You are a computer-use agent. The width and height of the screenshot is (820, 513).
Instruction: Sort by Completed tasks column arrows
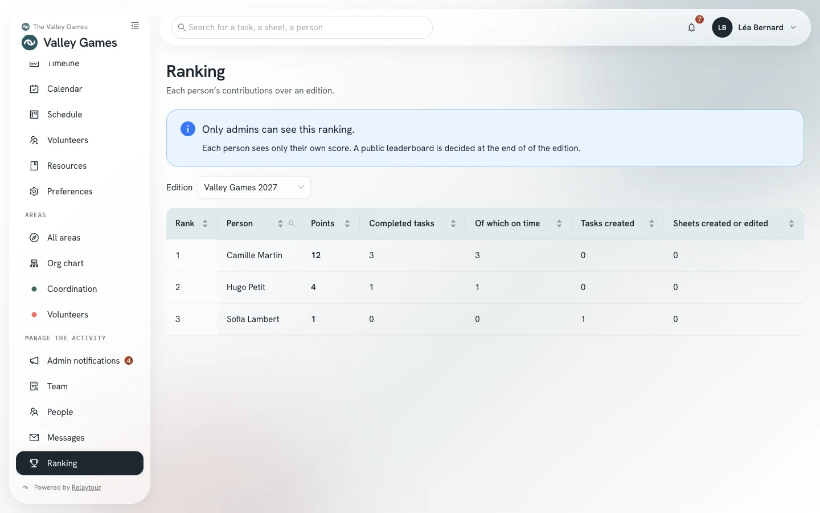[453, 223]
